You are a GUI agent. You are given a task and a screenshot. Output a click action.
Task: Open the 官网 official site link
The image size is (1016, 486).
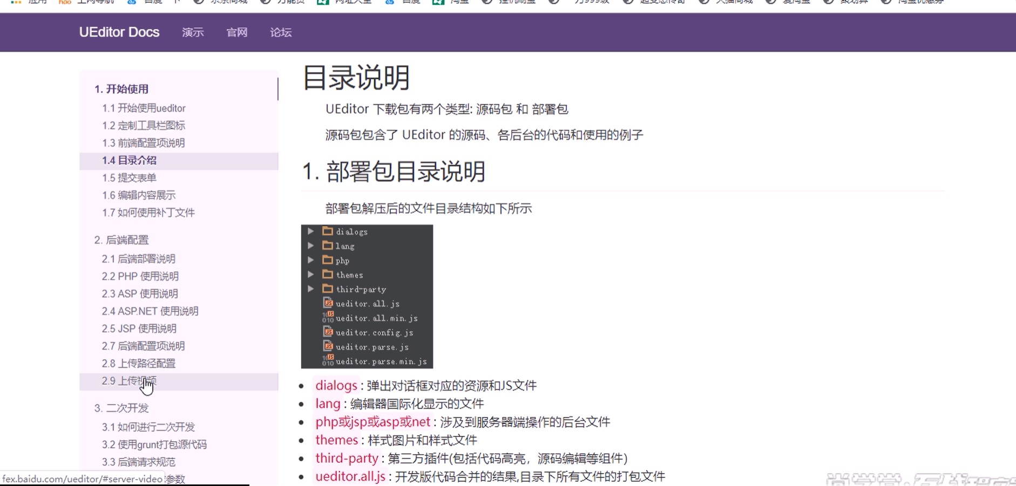pyautogui.click(x=237, y=32)
